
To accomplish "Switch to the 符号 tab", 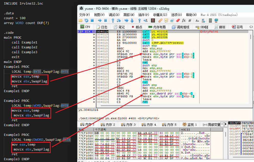I will coord(237,27).
